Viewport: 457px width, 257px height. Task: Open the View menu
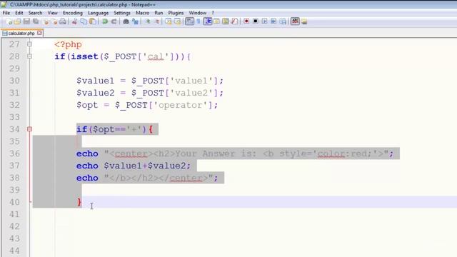[x=52, y=13]
